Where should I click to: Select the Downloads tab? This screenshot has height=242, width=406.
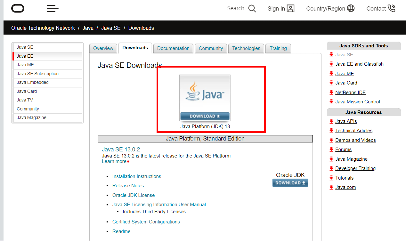(135, 48)
